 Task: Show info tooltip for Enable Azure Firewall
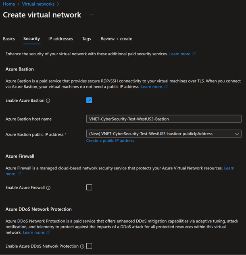point(48,188)
